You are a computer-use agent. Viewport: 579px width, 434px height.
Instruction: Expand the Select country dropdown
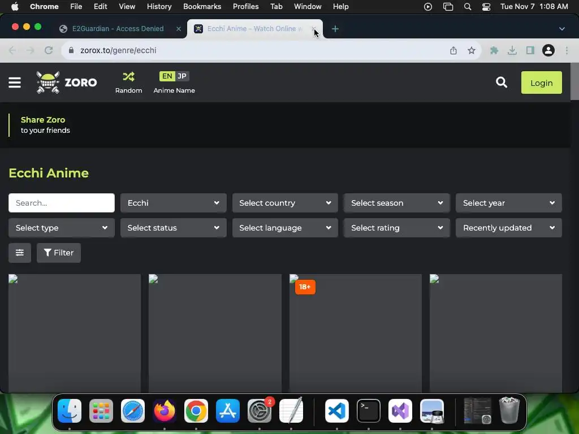[285, 203]
